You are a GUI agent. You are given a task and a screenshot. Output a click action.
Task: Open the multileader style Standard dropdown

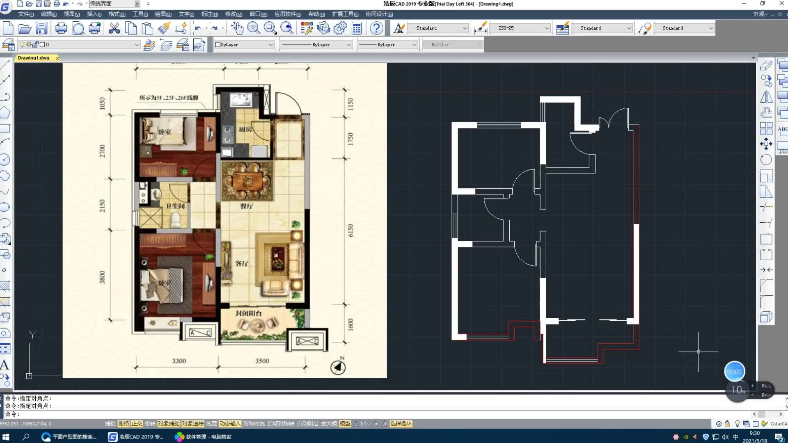click(685, 28)
